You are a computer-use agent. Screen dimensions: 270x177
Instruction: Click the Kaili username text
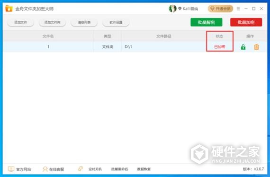(190, 9)
